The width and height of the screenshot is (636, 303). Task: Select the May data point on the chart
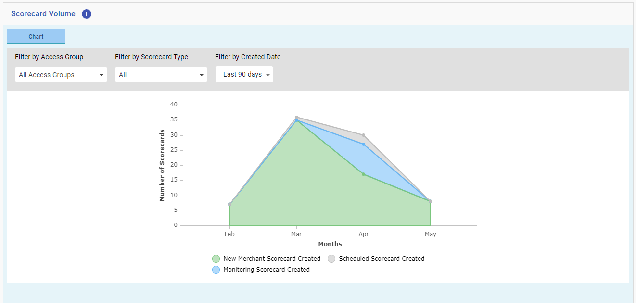click(430, 201)
